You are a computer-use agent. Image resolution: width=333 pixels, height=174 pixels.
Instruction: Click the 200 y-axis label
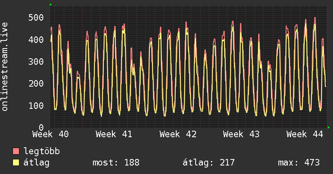tap(36, 84)
